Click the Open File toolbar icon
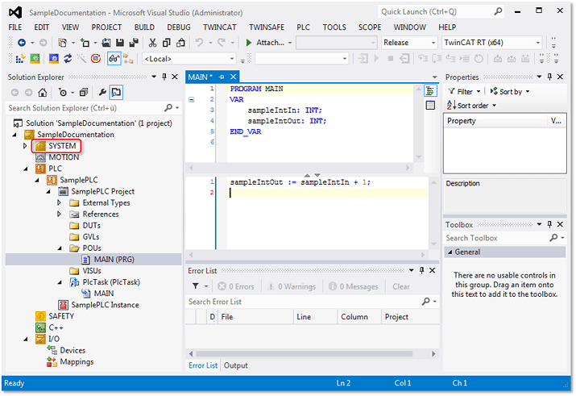Viewport: 576px width, 396px height. 106,43
